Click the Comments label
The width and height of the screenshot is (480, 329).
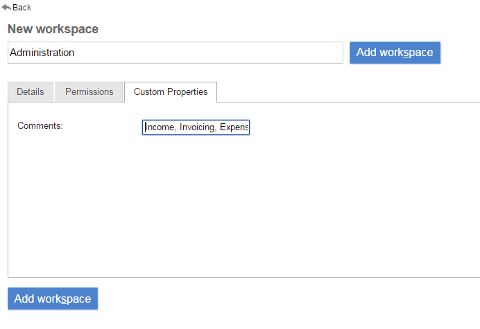(40, 125)
